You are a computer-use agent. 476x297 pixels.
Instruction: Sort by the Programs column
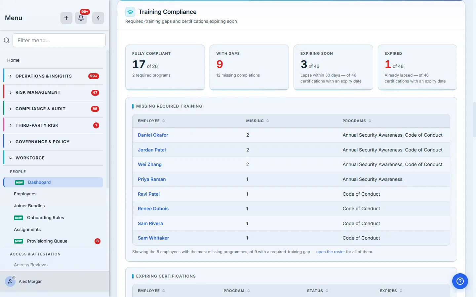click(x=357, y=121)
